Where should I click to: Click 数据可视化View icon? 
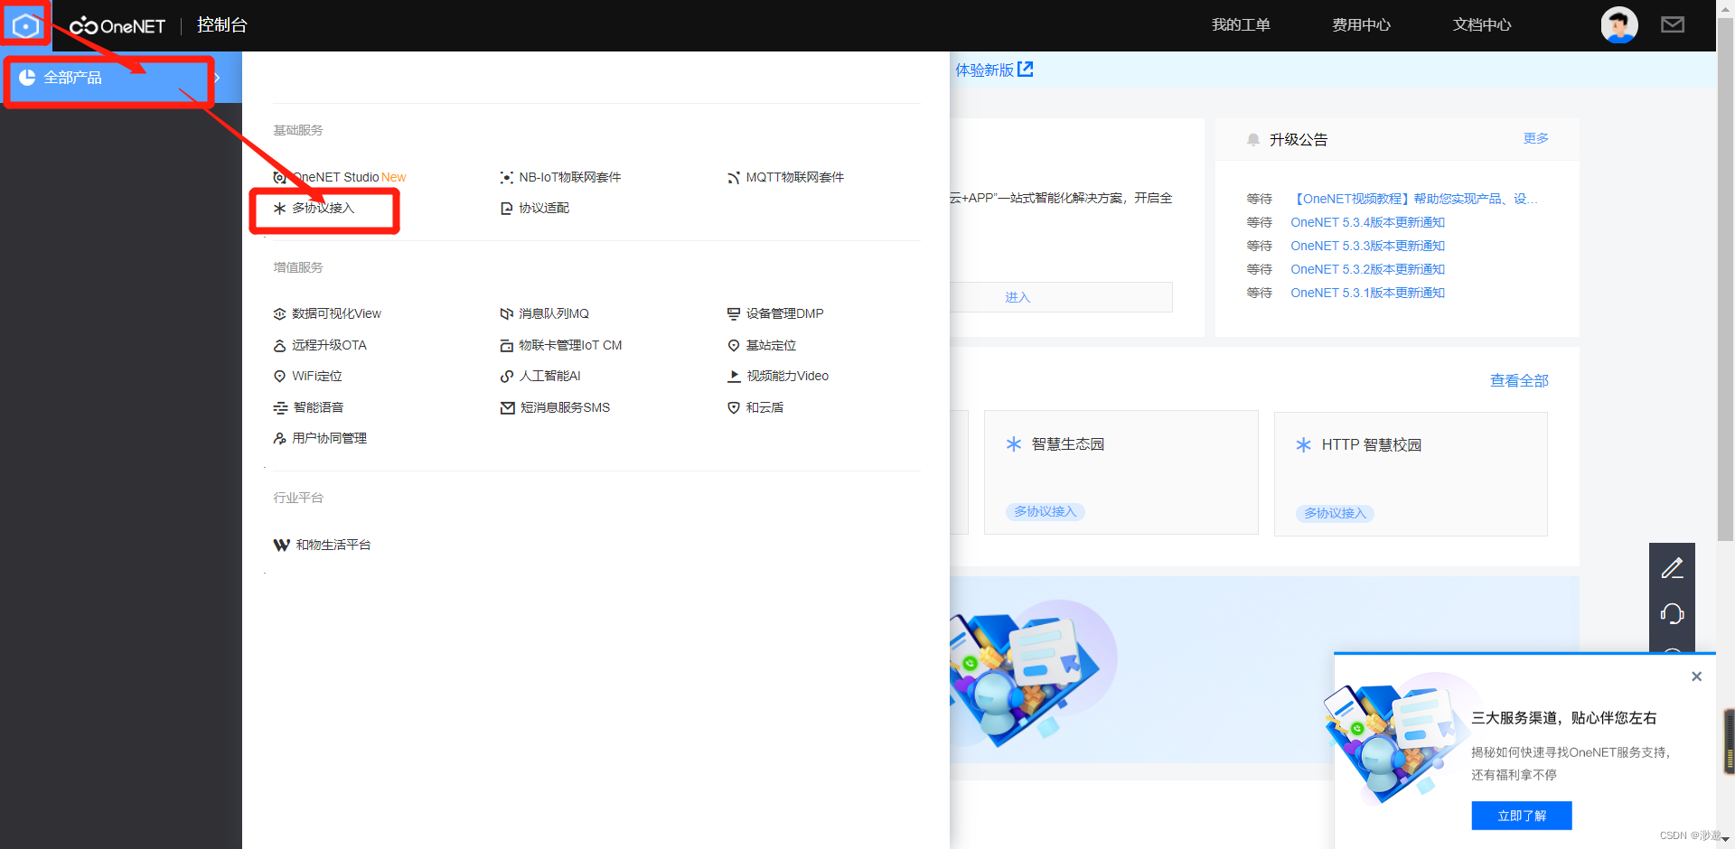point(280,314)
